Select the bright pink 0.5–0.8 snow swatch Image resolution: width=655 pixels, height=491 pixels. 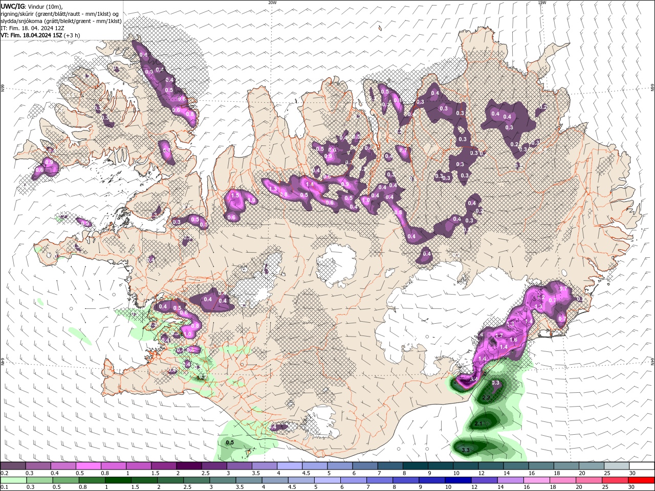88,466
